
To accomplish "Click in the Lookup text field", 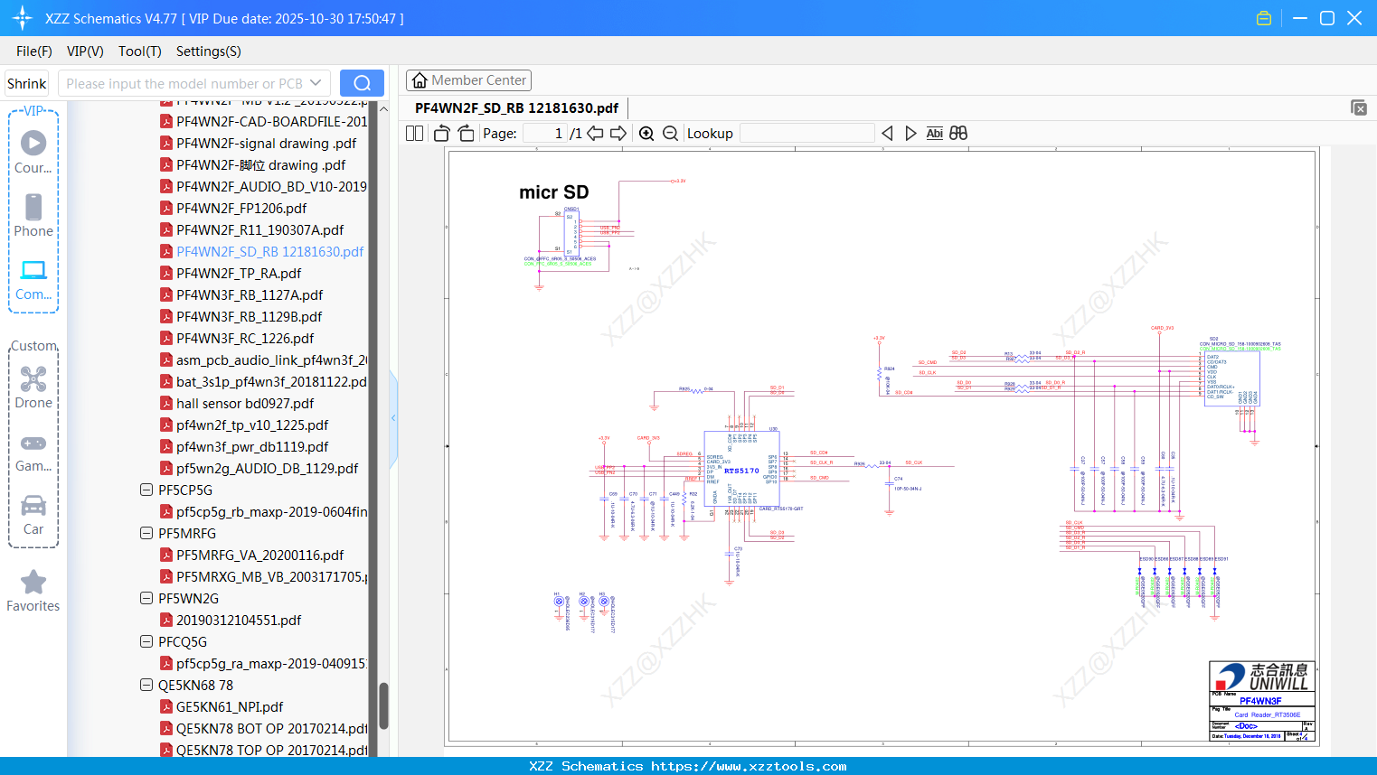I will point(806,134).
